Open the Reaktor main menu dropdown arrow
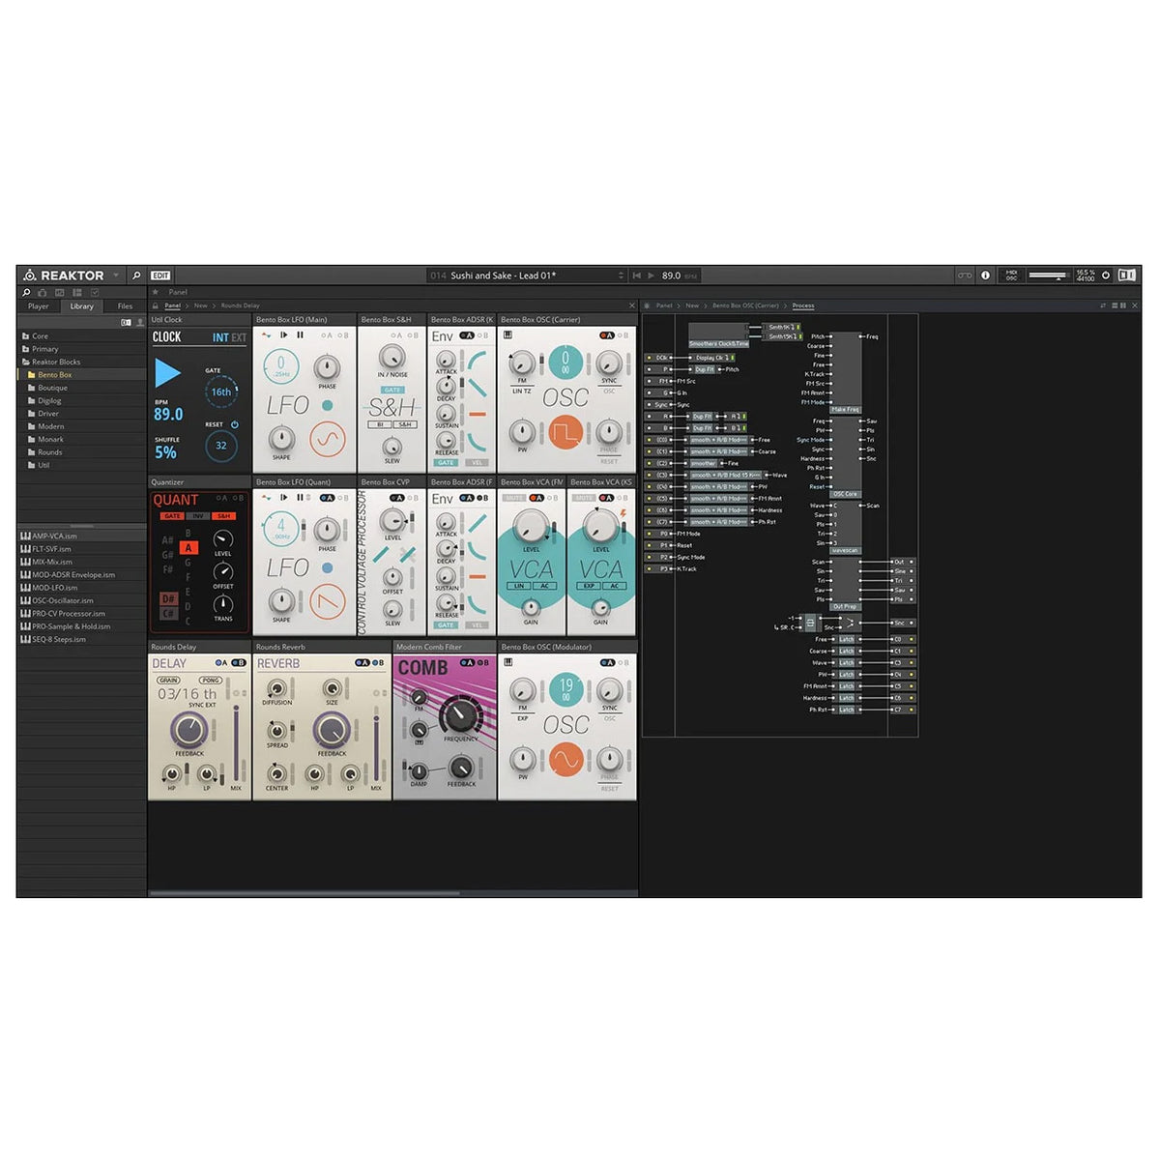The image size is (1160, 1161). pos(116,276)
